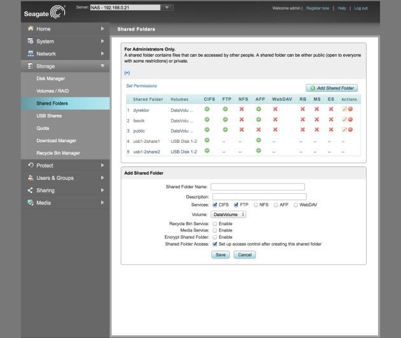401x338 pixels.
Task: Enable Encrypt Shared Folder checkbox
Action: (215, 237)
